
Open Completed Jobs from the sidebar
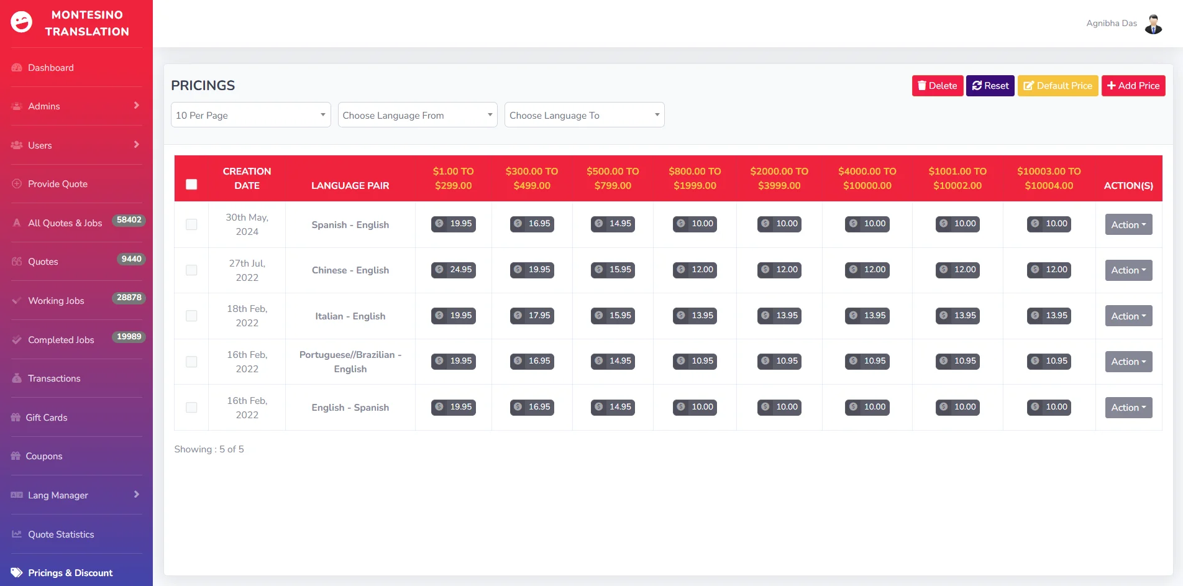click(x=61, y=340)
